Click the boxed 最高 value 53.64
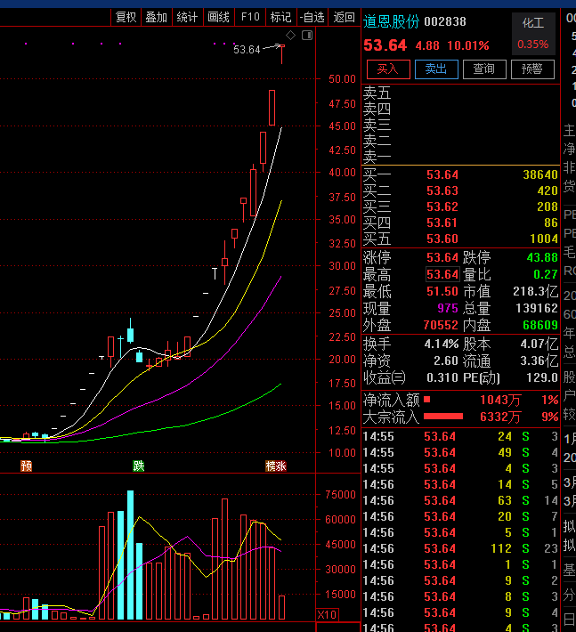576x632 pixels. 442,274
